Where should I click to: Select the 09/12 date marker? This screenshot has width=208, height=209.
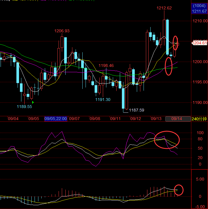click(136, 119)
